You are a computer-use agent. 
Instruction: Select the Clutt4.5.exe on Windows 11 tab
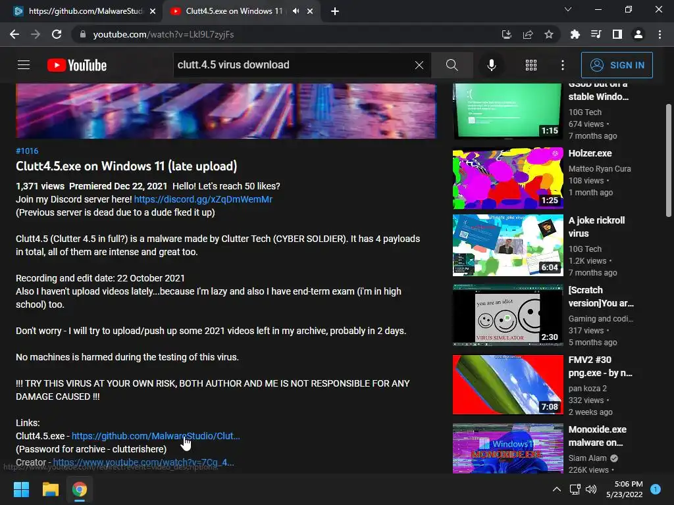(x=234, y=11)
